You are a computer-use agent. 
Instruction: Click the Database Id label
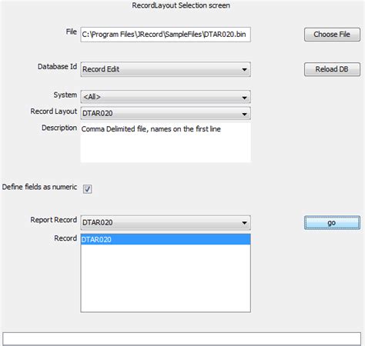57,67
